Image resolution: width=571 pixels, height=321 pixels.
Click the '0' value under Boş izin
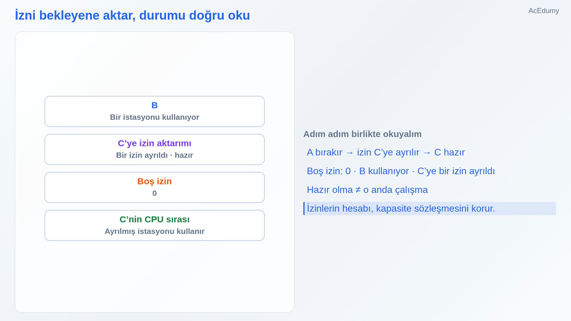coord(155,193)
